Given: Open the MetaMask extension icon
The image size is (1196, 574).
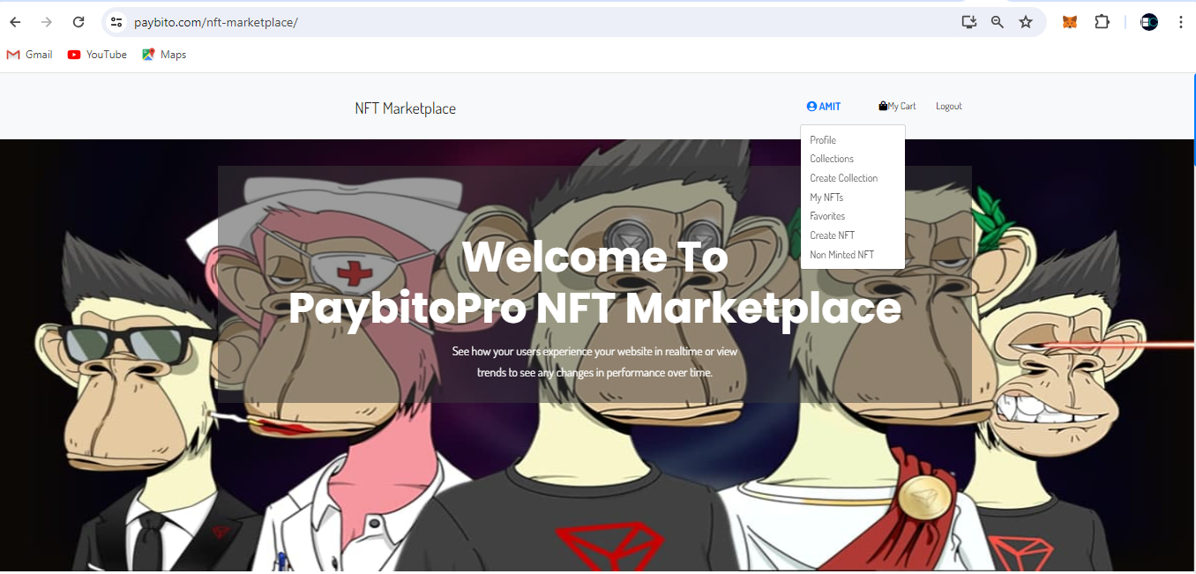Looking at the screenshot, I should tap(1069, 21).
